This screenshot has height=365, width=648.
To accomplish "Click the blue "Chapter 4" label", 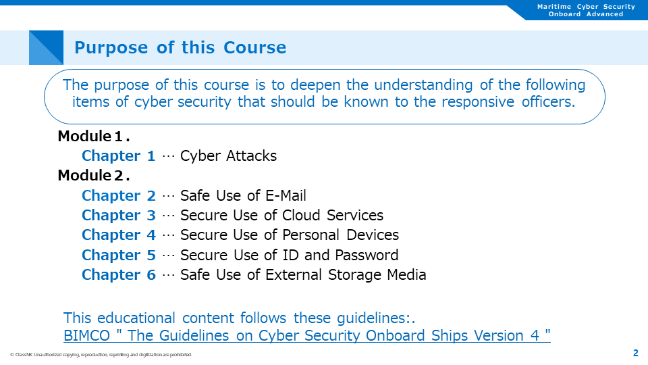I will click(118, 235).
